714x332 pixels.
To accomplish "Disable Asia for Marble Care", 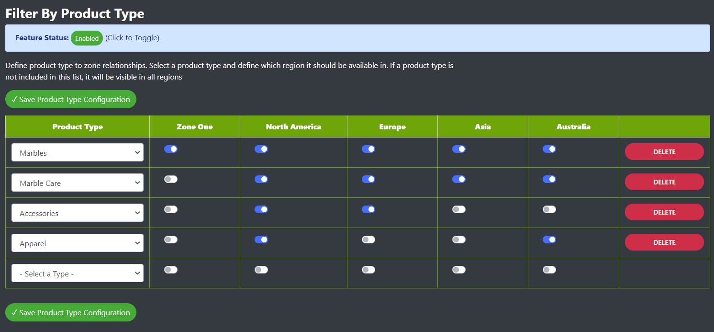I will (x=459, y=179).
